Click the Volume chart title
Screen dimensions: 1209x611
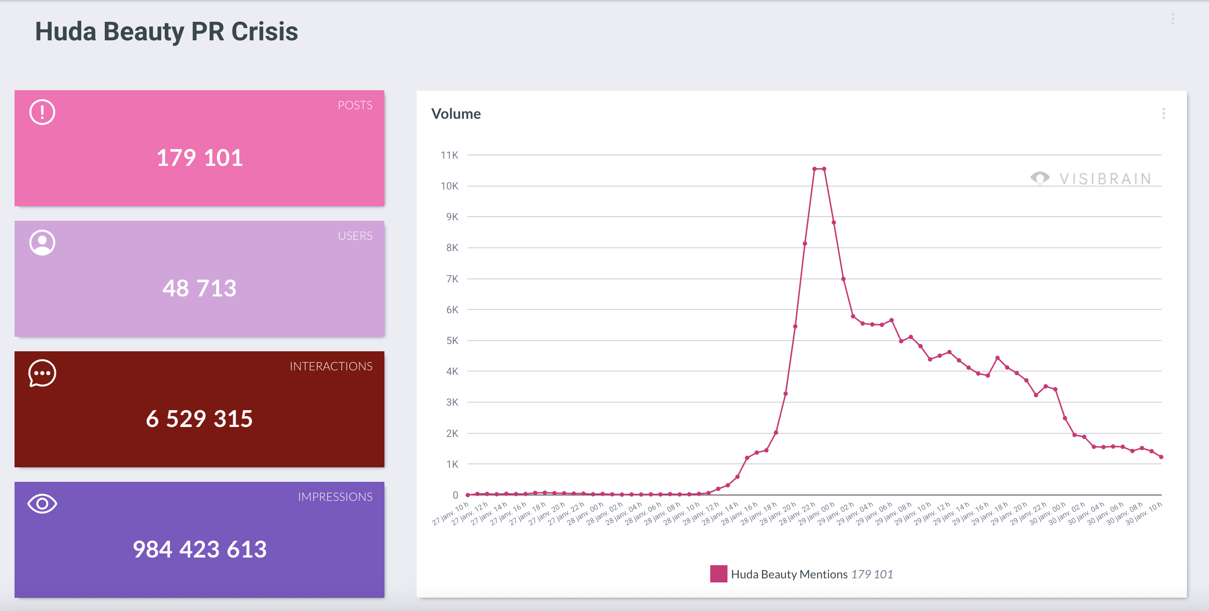(x=456, y=114)
